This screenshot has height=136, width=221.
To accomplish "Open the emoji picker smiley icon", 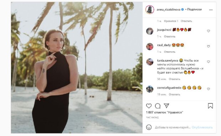I will click(x=149, y=127).
